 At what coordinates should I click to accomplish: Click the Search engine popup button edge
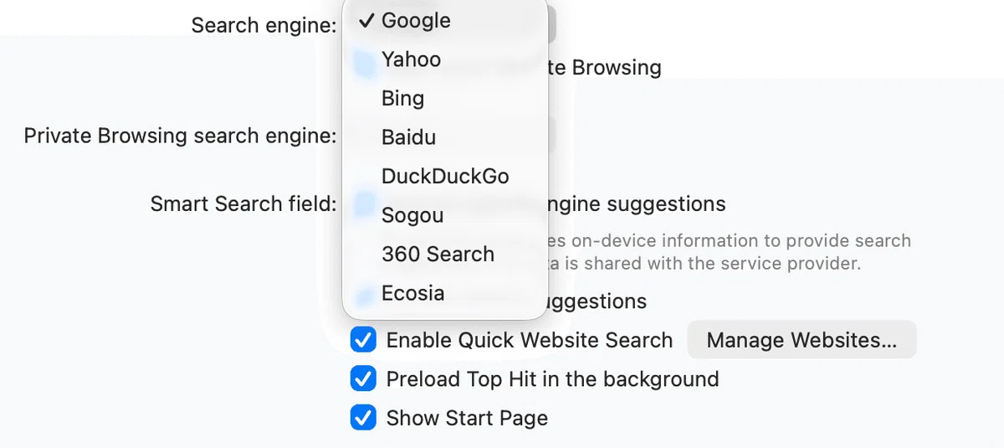coord(552,25)
